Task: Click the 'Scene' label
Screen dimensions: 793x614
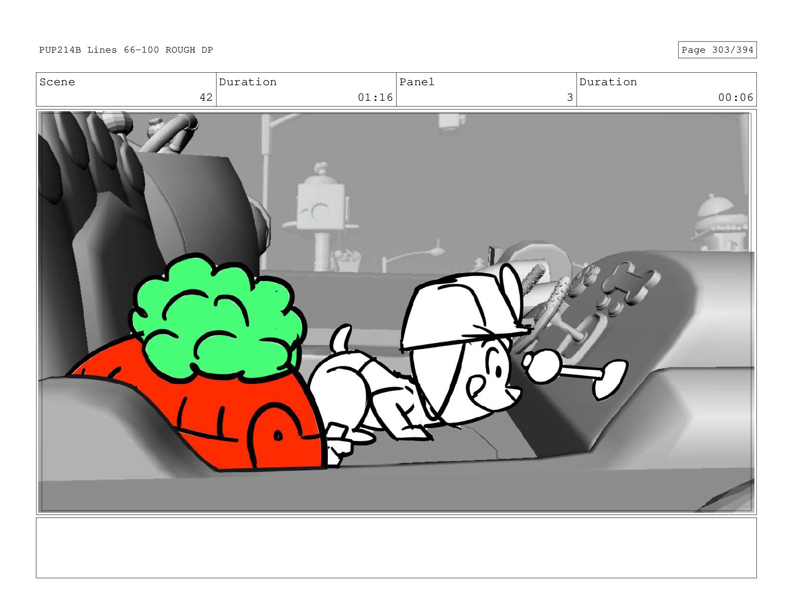Action: (57, 82)
